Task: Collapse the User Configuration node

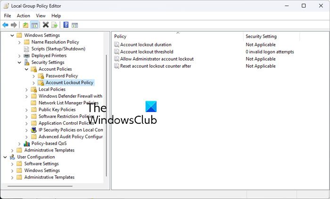Action: click(5, 157)
